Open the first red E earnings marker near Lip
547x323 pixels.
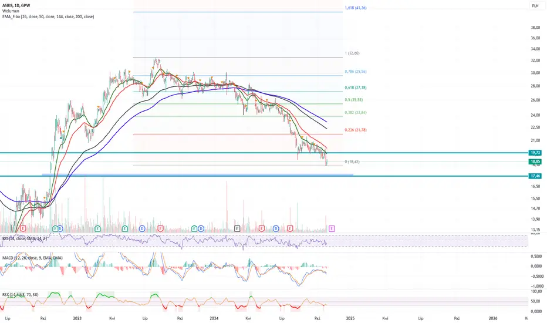(x=23, y=228)
